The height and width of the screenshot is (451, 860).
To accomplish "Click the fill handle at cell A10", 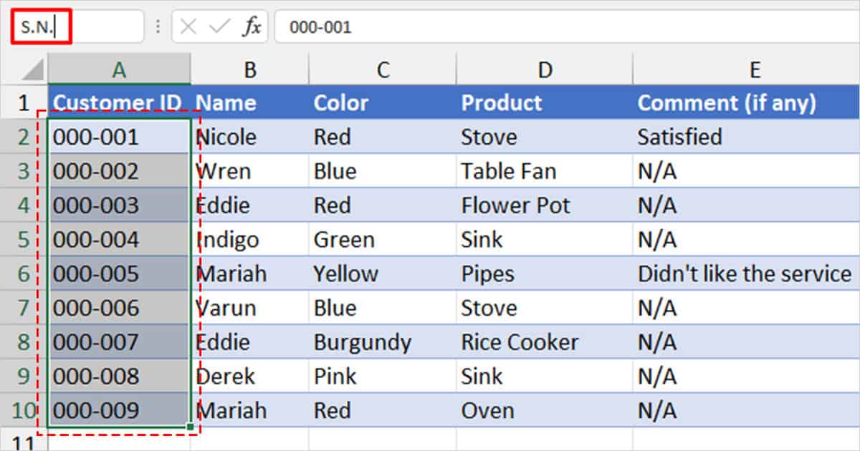I will tap(190, 427).
